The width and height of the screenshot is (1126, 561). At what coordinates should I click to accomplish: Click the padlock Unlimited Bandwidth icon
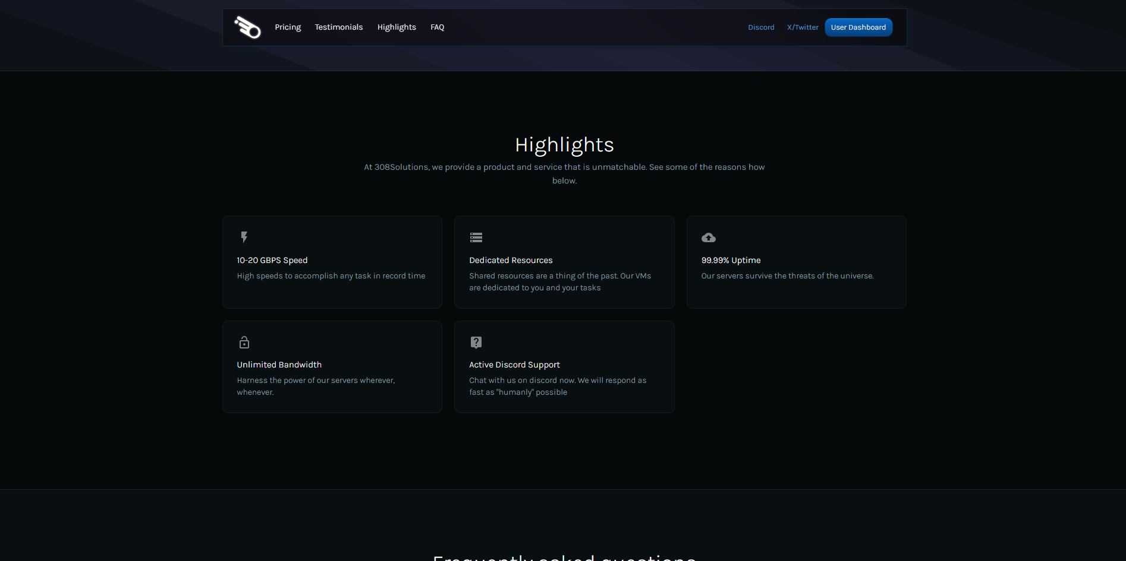pyautogui.click(x=244, y=342)
